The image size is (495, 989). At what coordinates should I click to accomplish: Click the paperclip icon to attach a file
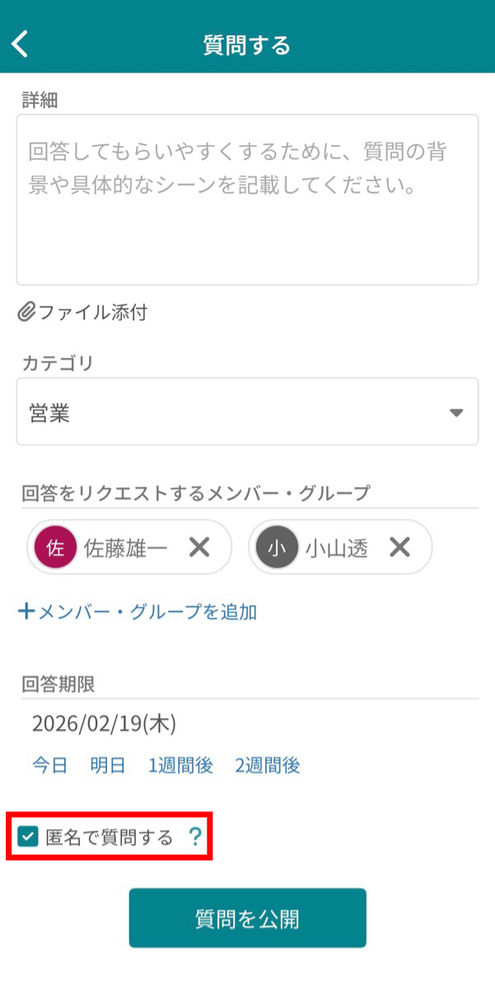[27, 313]
